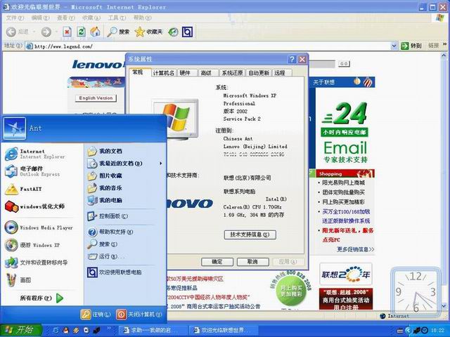Switch to 计算机名 tab in 系统属性

(x=164, y=73)
